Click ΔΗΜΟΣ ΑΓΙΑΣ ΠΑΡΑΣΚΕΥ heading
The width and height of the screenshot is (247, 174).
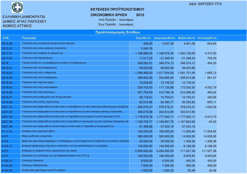[25, 21]
